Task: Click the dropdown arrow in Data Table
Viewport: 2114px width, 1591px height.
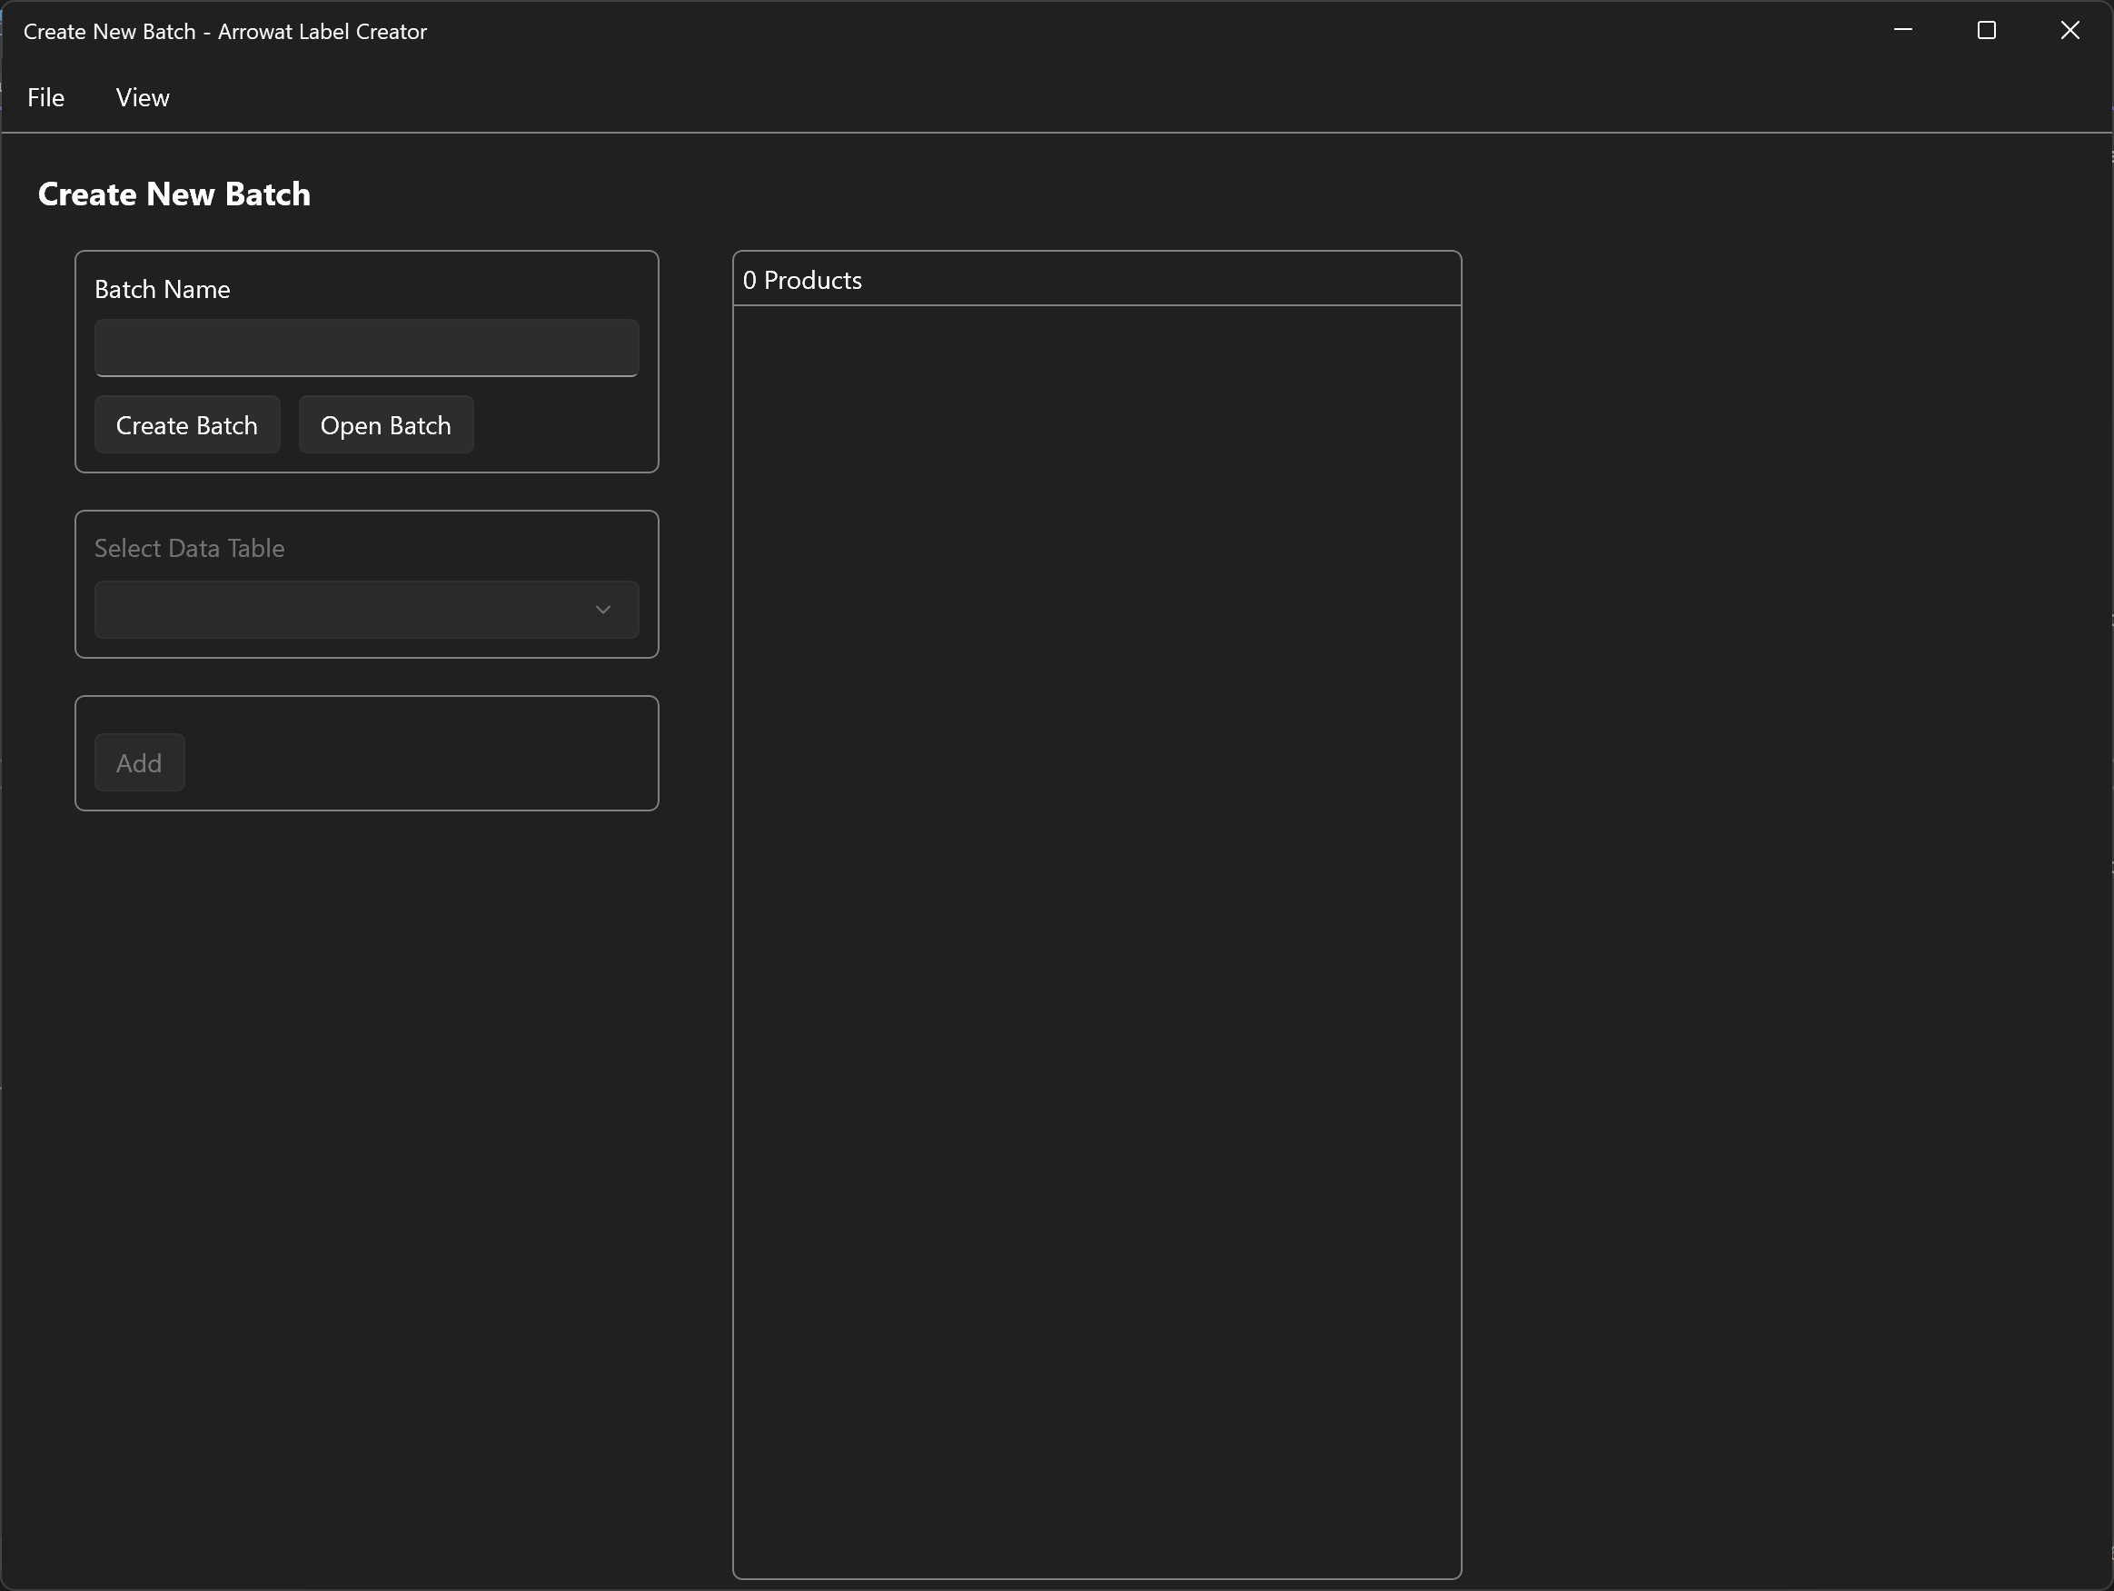Action: [x=605, y=609]
